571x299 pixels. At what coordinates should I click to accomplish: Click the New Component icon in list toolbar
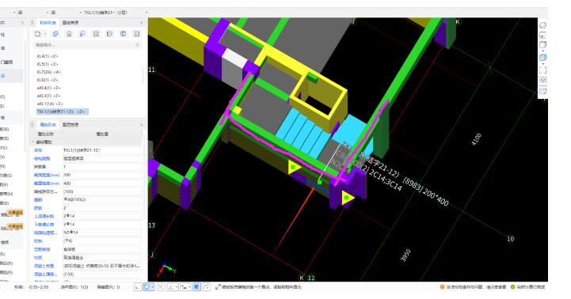coord(37,34)
